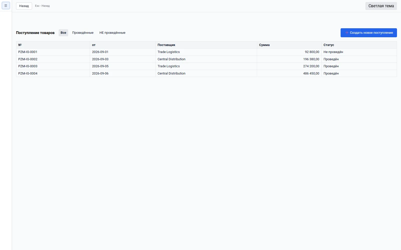Click the date 2026-09-05 cell
The height and width of the screenshot is (250, 401).
123,66
